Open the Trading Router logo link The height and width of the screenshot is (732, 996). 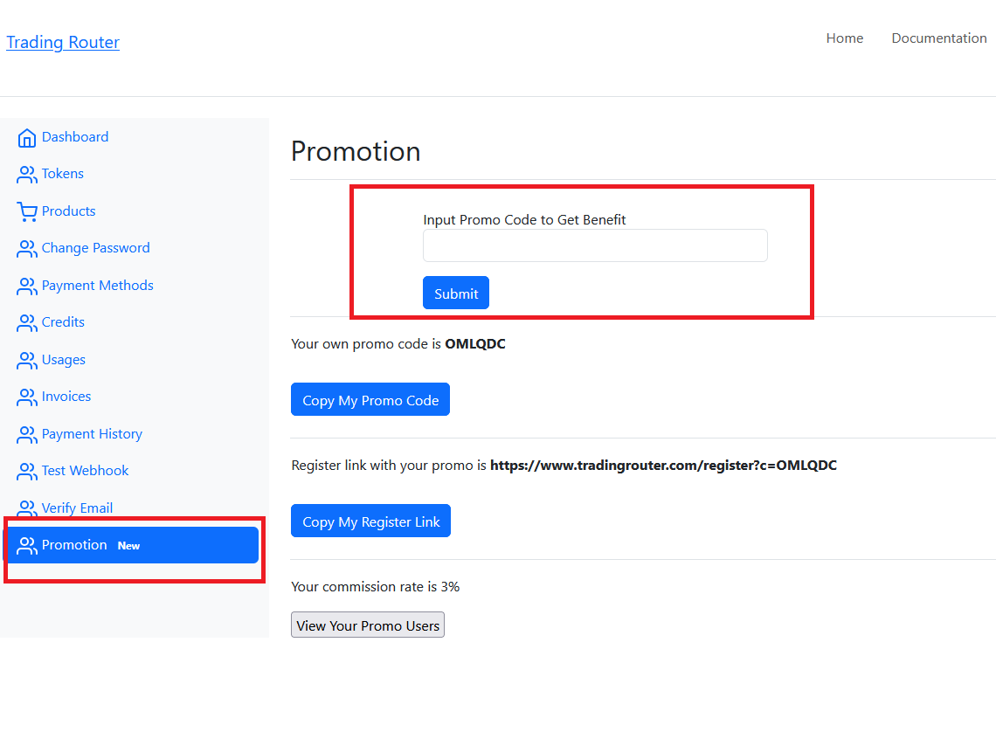pos(63,42)
